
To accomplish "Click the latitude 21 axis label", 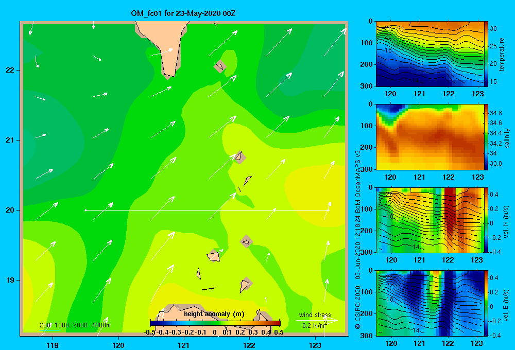I will [x=10, y=140].
